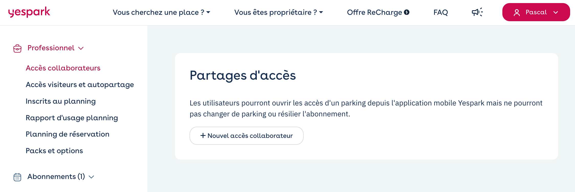This screenshot has width=575, height=192.
Task: Open the 'Vous êtes propriétaire ?' dropdown
Action: click(279, 12)
